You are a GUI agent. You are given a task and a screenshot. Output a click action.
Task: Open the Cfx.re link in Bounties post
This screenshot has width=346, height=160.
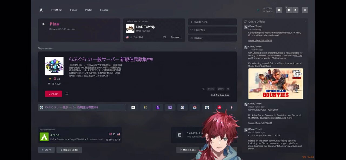pos(299,55)
